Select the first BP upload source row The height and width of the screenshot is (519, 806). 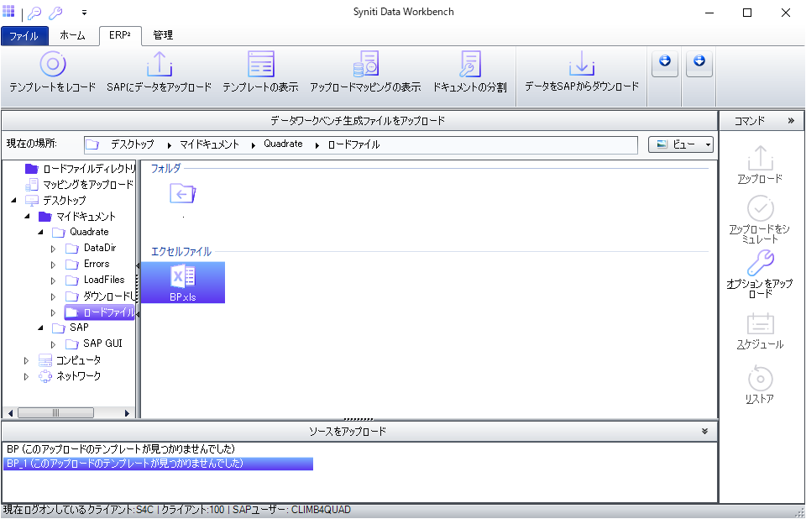(120, 449)
